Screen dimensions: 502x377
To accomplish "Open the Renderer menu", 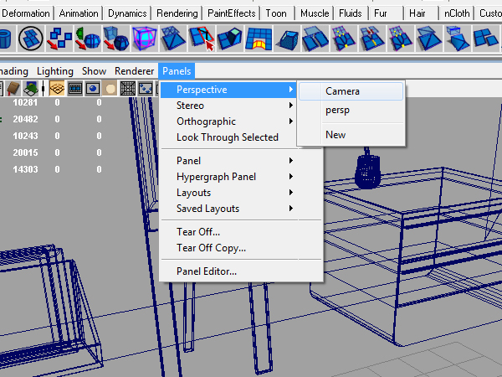I will point(134,71).
